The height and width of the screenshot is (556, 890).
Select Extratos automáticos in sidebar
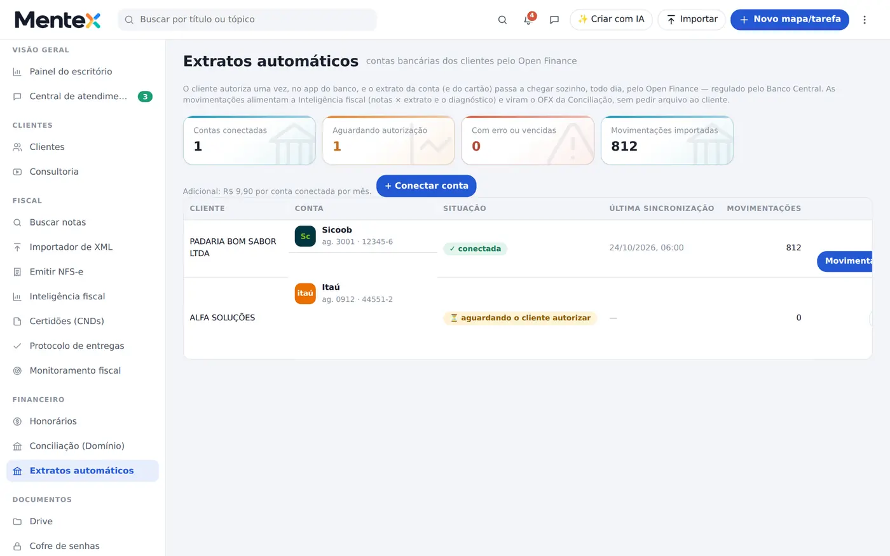(83, 471)
